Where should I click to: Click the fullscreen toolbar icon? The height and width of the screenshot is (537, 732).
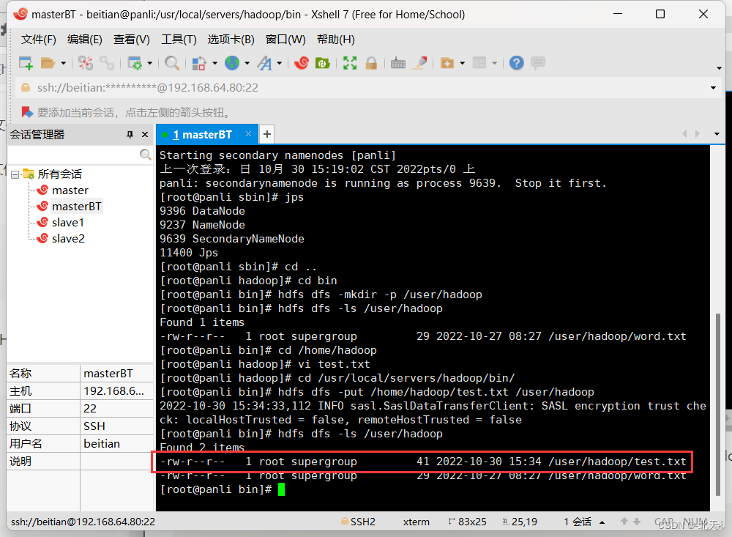[350, 62]
